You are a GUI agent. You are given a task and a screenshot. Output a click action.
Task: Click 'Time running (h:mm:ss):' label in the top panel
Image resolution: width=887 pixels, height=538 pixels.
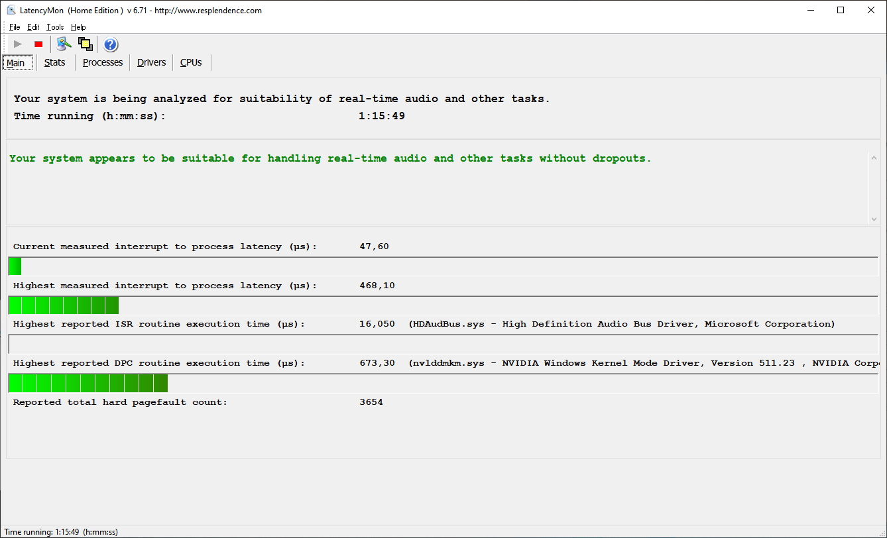(89, 116)
